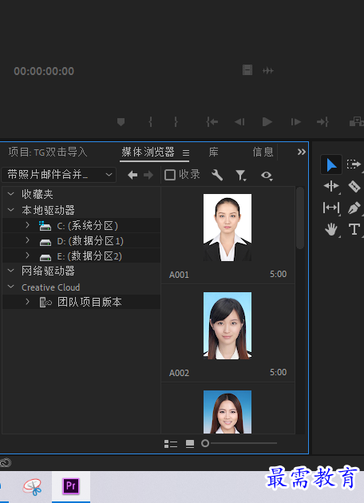Select the Type tool

tap(354, 230)
